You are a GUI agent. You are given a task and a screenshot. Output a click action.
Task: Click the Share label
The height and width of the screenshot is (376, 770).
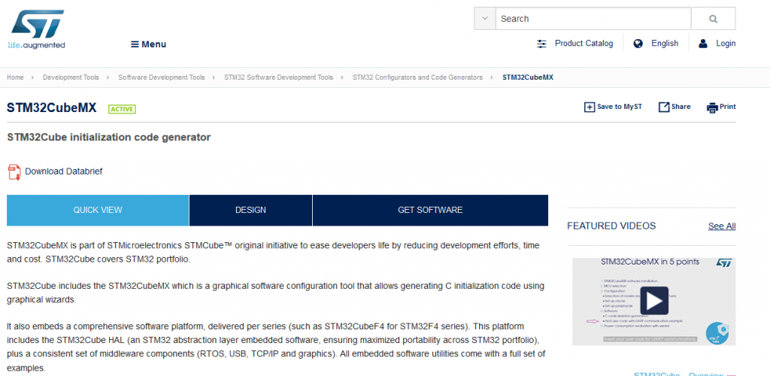tap(681, 107)
